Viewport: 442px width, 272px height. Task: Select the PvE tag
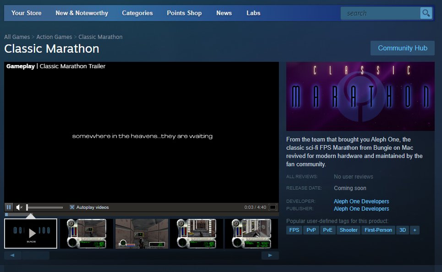click(x=327, y=230)
